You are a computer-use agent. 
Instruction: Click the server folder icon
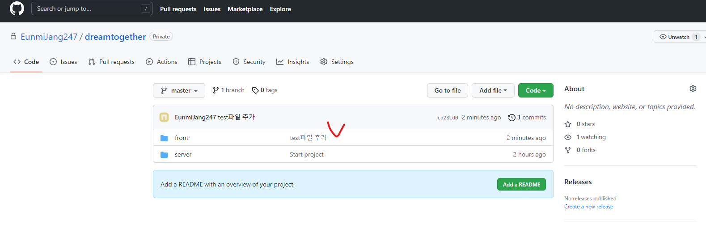coord(164,154)
